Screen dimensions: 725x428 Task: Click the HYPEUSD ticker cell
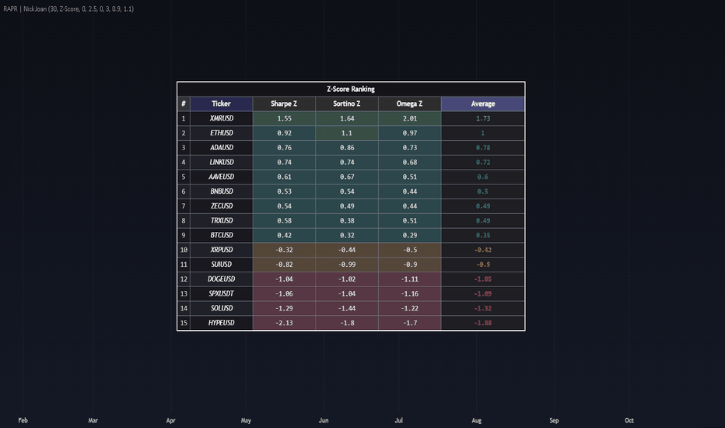coord(221,322)
